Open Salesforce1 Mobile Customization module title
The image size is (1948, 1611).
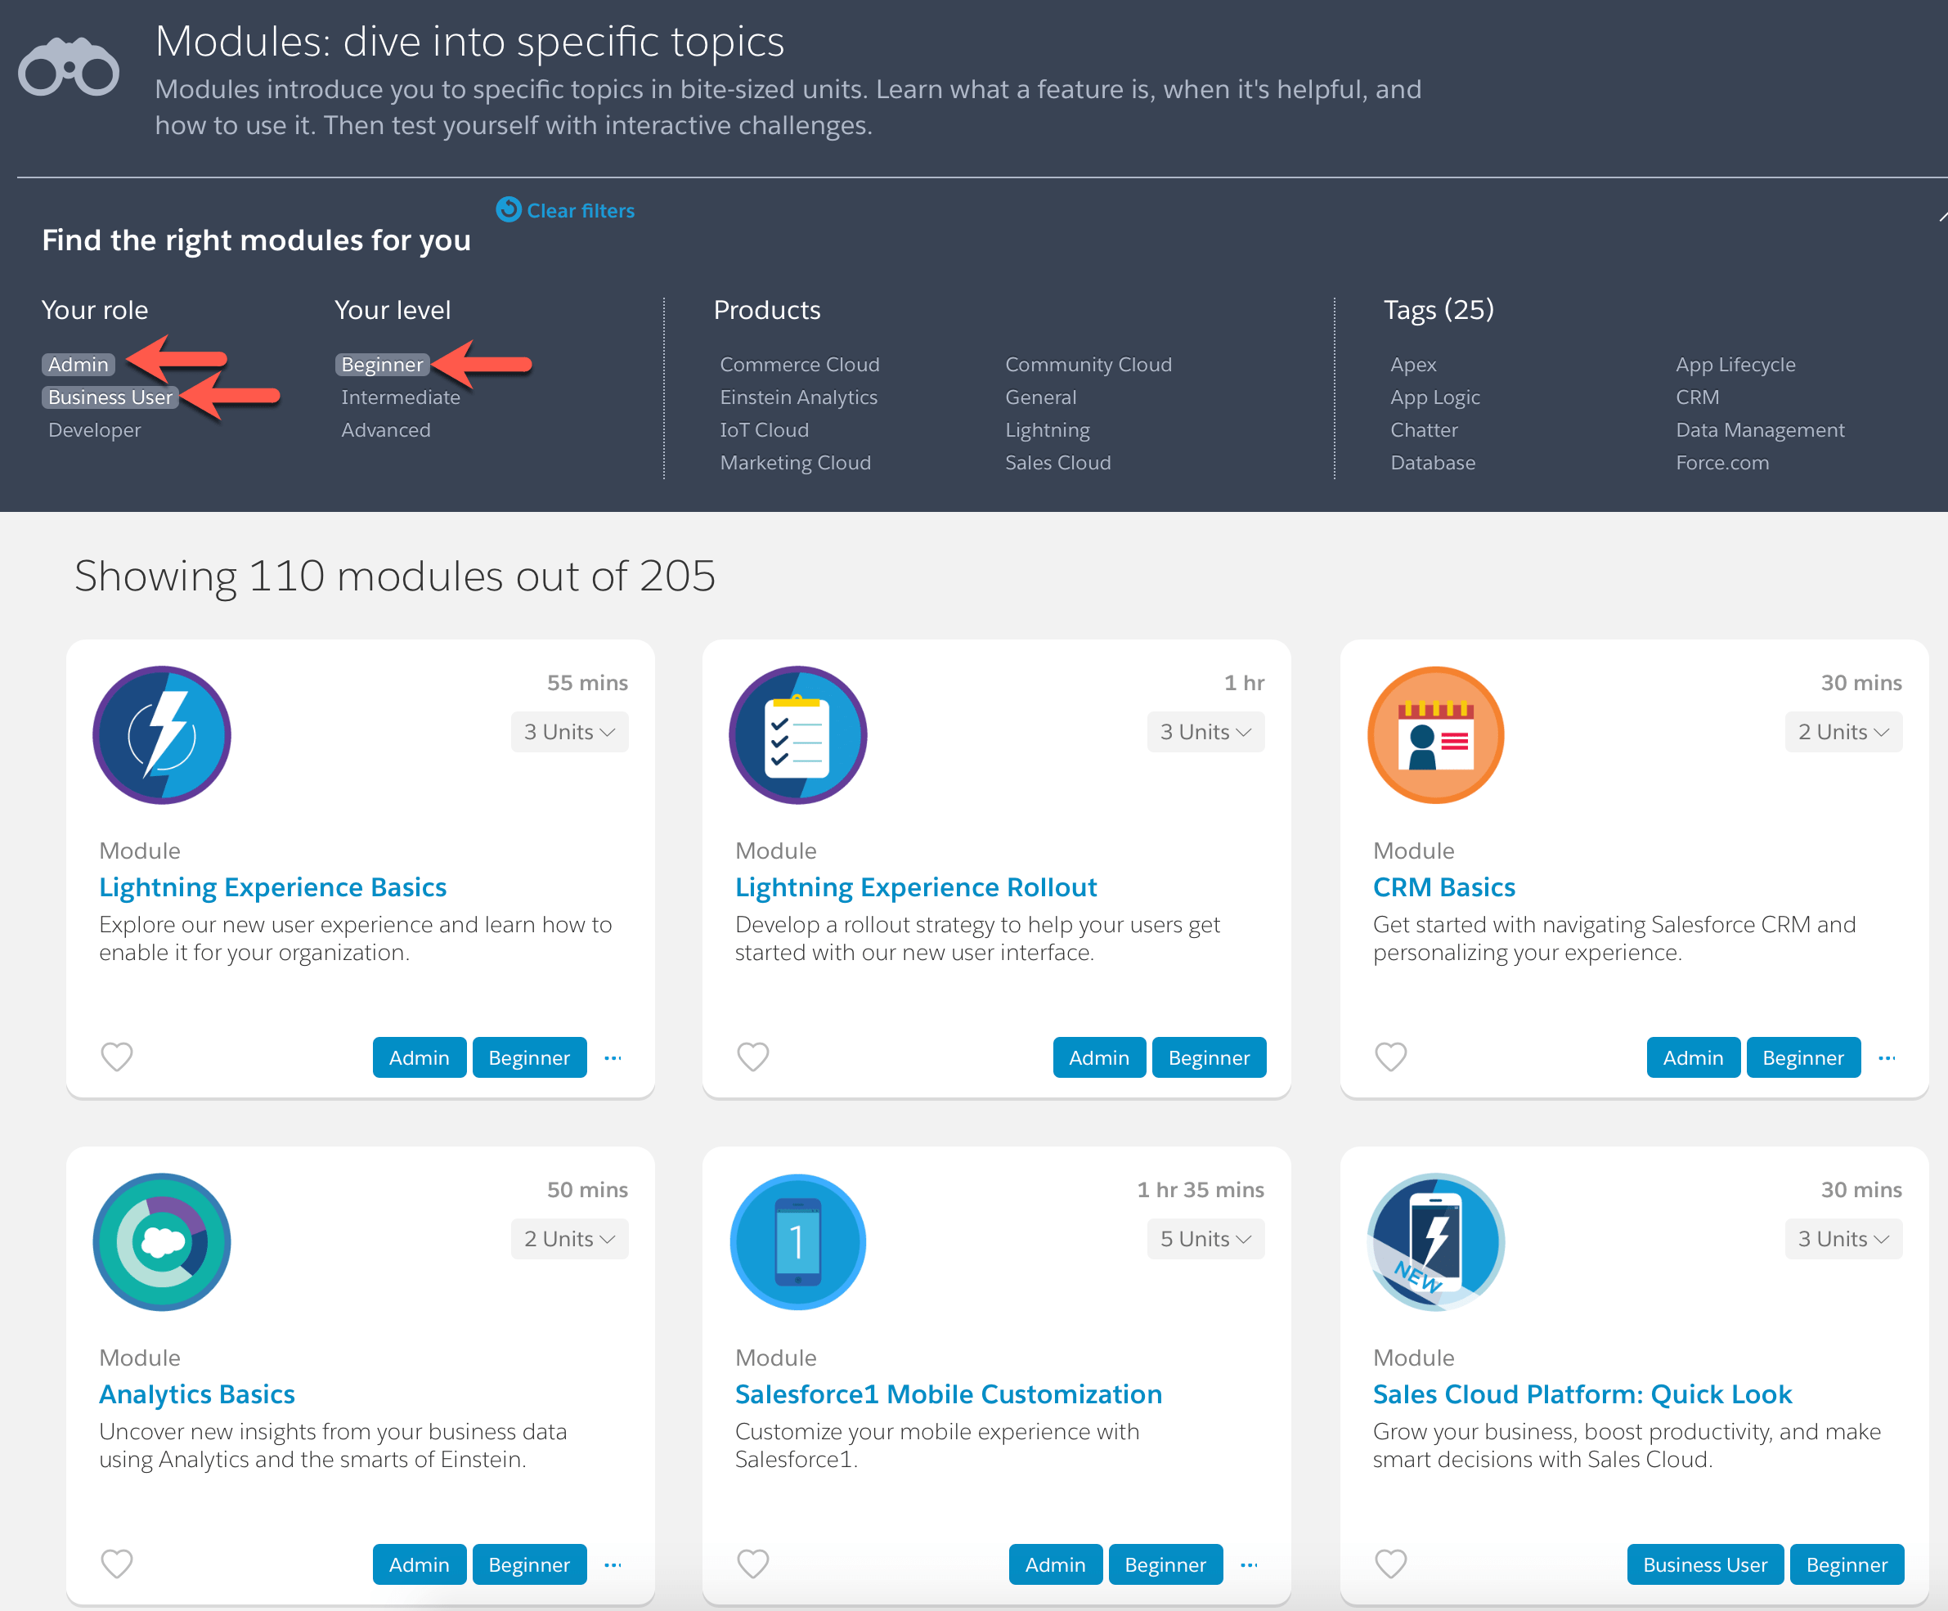(948, 1394)
